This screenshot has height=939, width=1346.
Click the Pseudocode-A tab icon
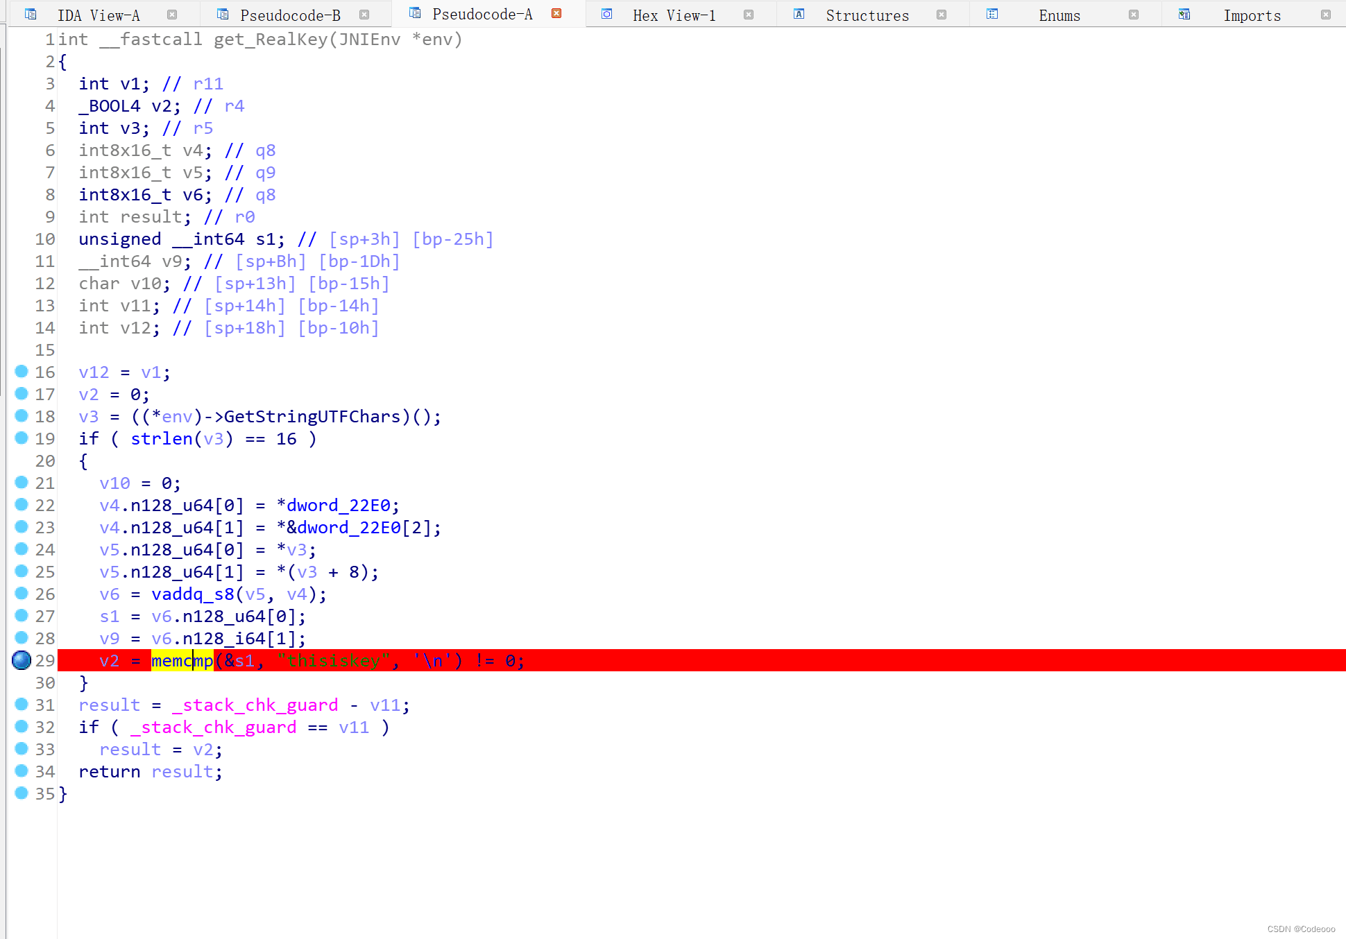tap(415, 13)
